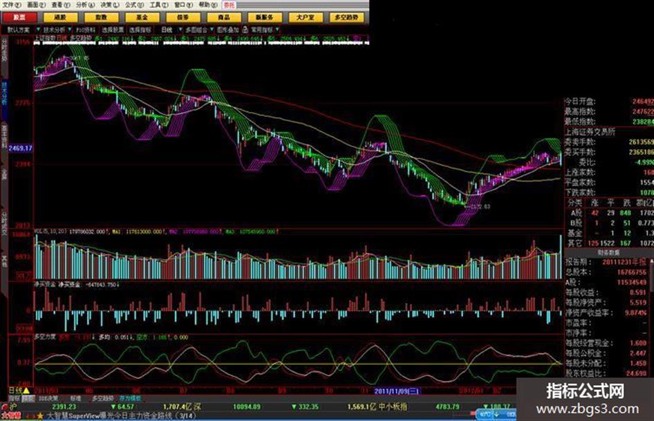This screenshot has height=421, width=654.
Task: Click the B股 row in the category table
Action: 609,223
